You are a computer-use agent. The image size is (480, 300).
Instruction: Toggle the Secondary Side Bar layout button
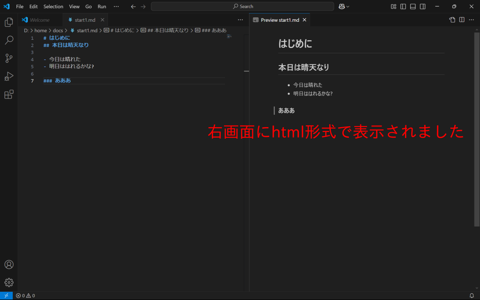click(x=423, y=6)
